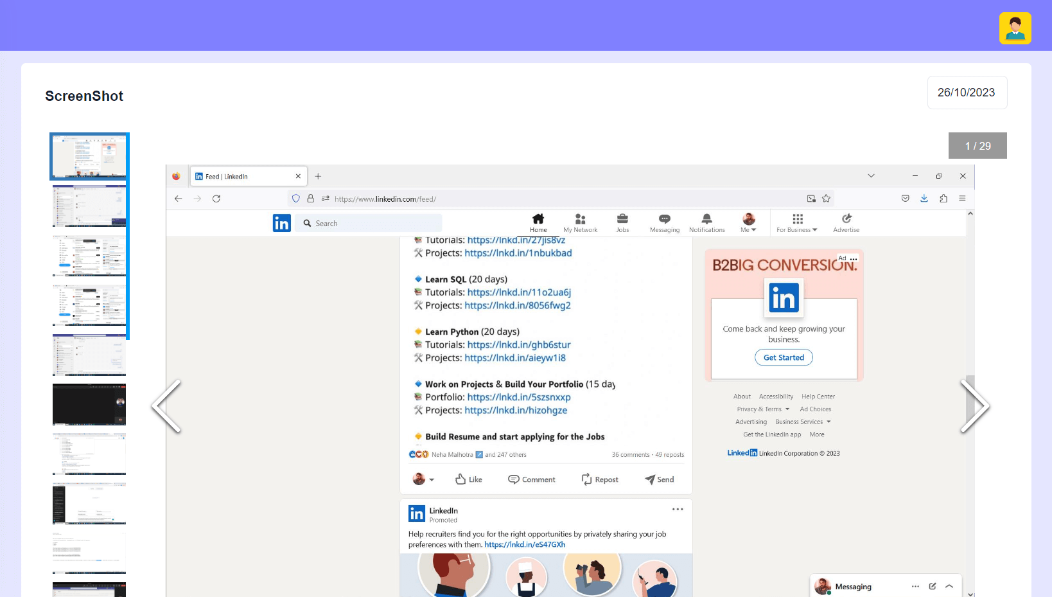Reload the page in the browser
This screenshot has width=1052, height=597.
pos(216,199)
